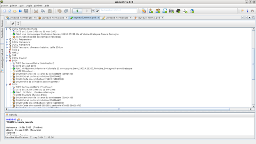Image resolution: width=256 pixels, height=144 pixels.
Task: Select the DSCR Yeux gris tree item
Action: point(37,47)
